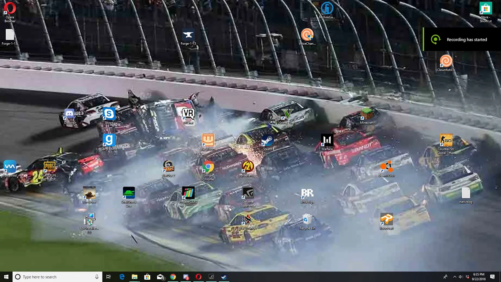Open the Voicemod desktop icon
This screenshot has width=501, height=282.
[10, 169]
